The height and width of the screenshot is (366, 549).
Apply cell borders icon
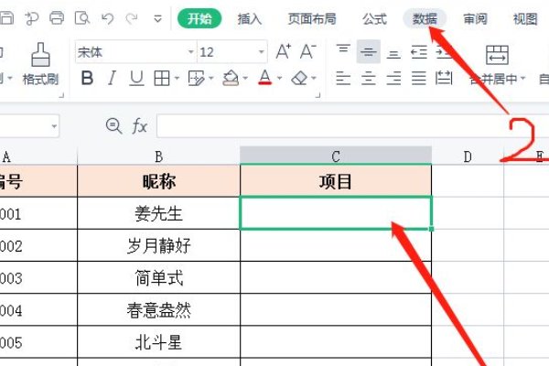tap(162, 78)
